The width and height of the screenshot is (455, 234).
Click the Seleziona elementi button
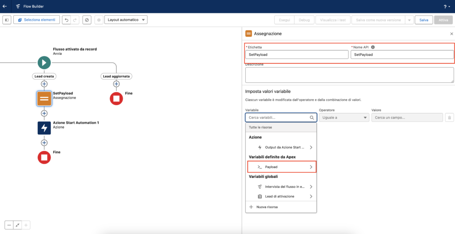[x=36, y=20]
